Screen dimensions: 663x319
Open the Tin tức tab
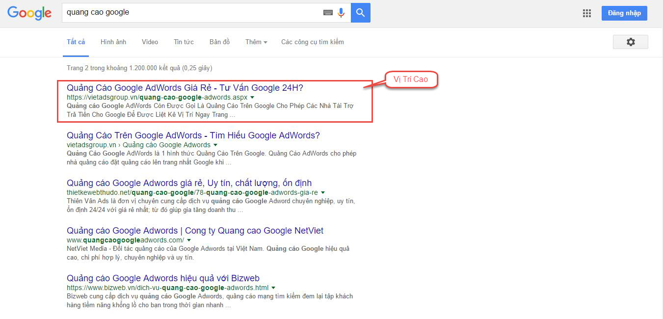[184, 42]
